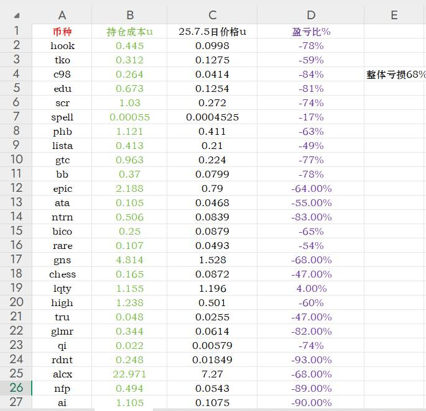Select row 26 header
The height and width of the screenshot is (411, 426).
(16, 388)
